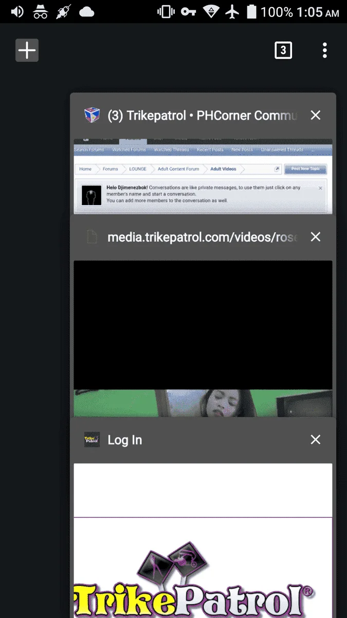Tap the 100% battery percentage text
Screen dimensions: 347x618
pyautogui.click(x=277, y=12)
